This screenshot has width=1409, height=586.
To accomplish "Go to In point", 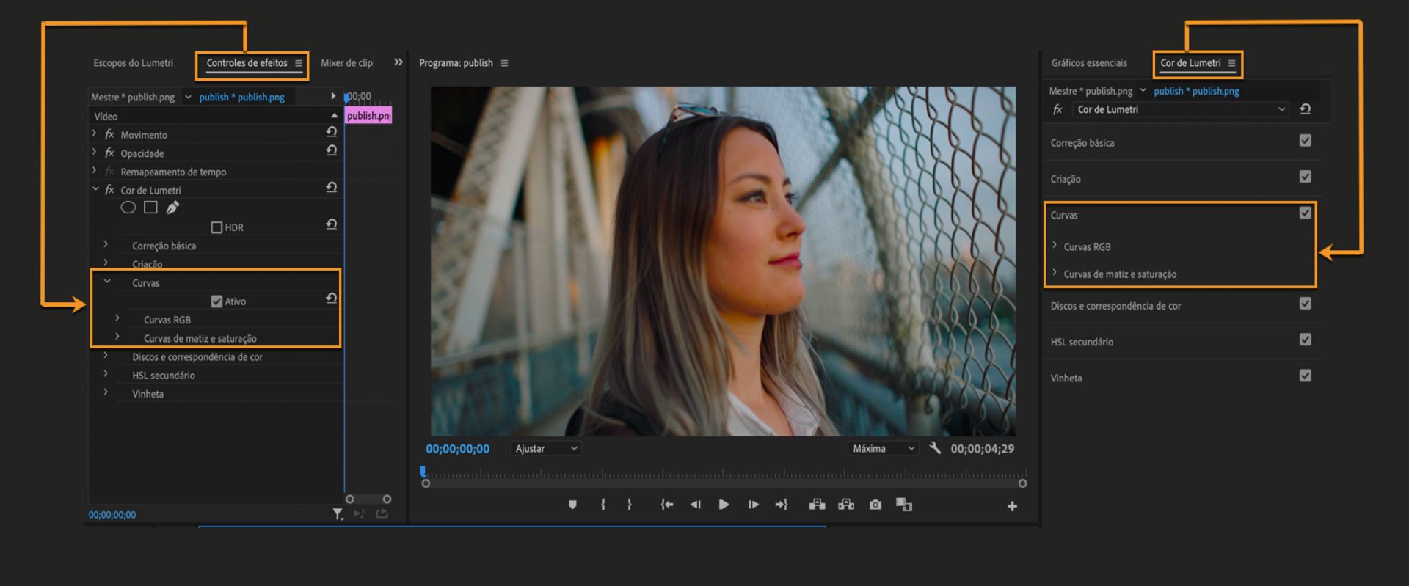I will (x=666, y=505).
